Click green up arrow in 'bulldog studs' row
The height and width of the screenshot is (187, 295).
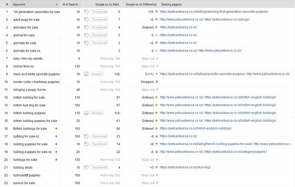pos(156,167)
